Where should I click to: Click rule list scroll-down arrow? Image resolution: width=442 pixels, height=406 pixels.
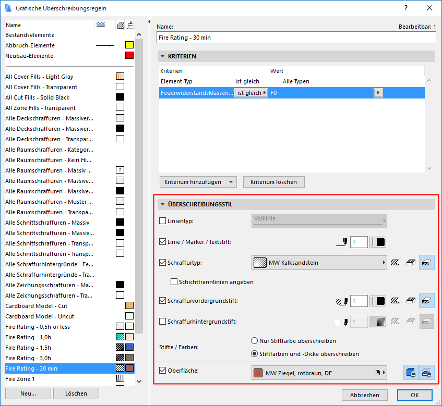click(x=139, y=381)
